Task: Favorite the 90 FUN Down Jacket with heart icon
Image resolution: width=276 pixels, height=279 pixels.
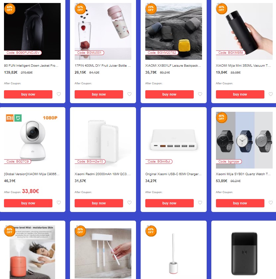Action: [x=59, y=94]
